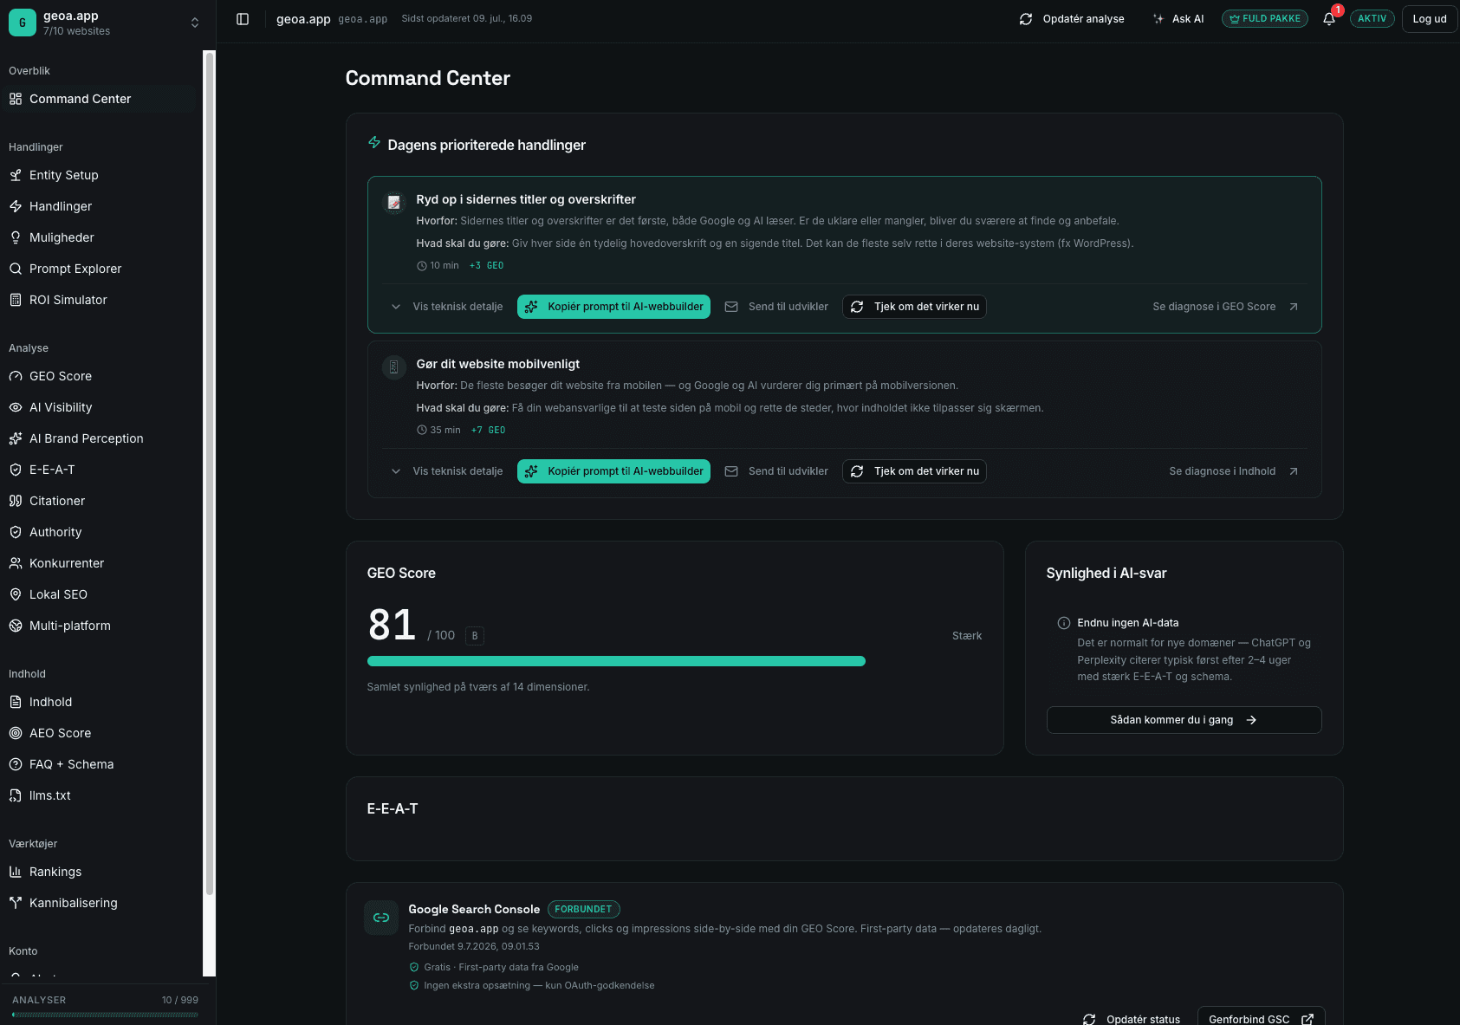Viewport: 1460px width, 1025px height.
Task: Click the AI Visibility eye icon
Action: (x=16, y=407)
